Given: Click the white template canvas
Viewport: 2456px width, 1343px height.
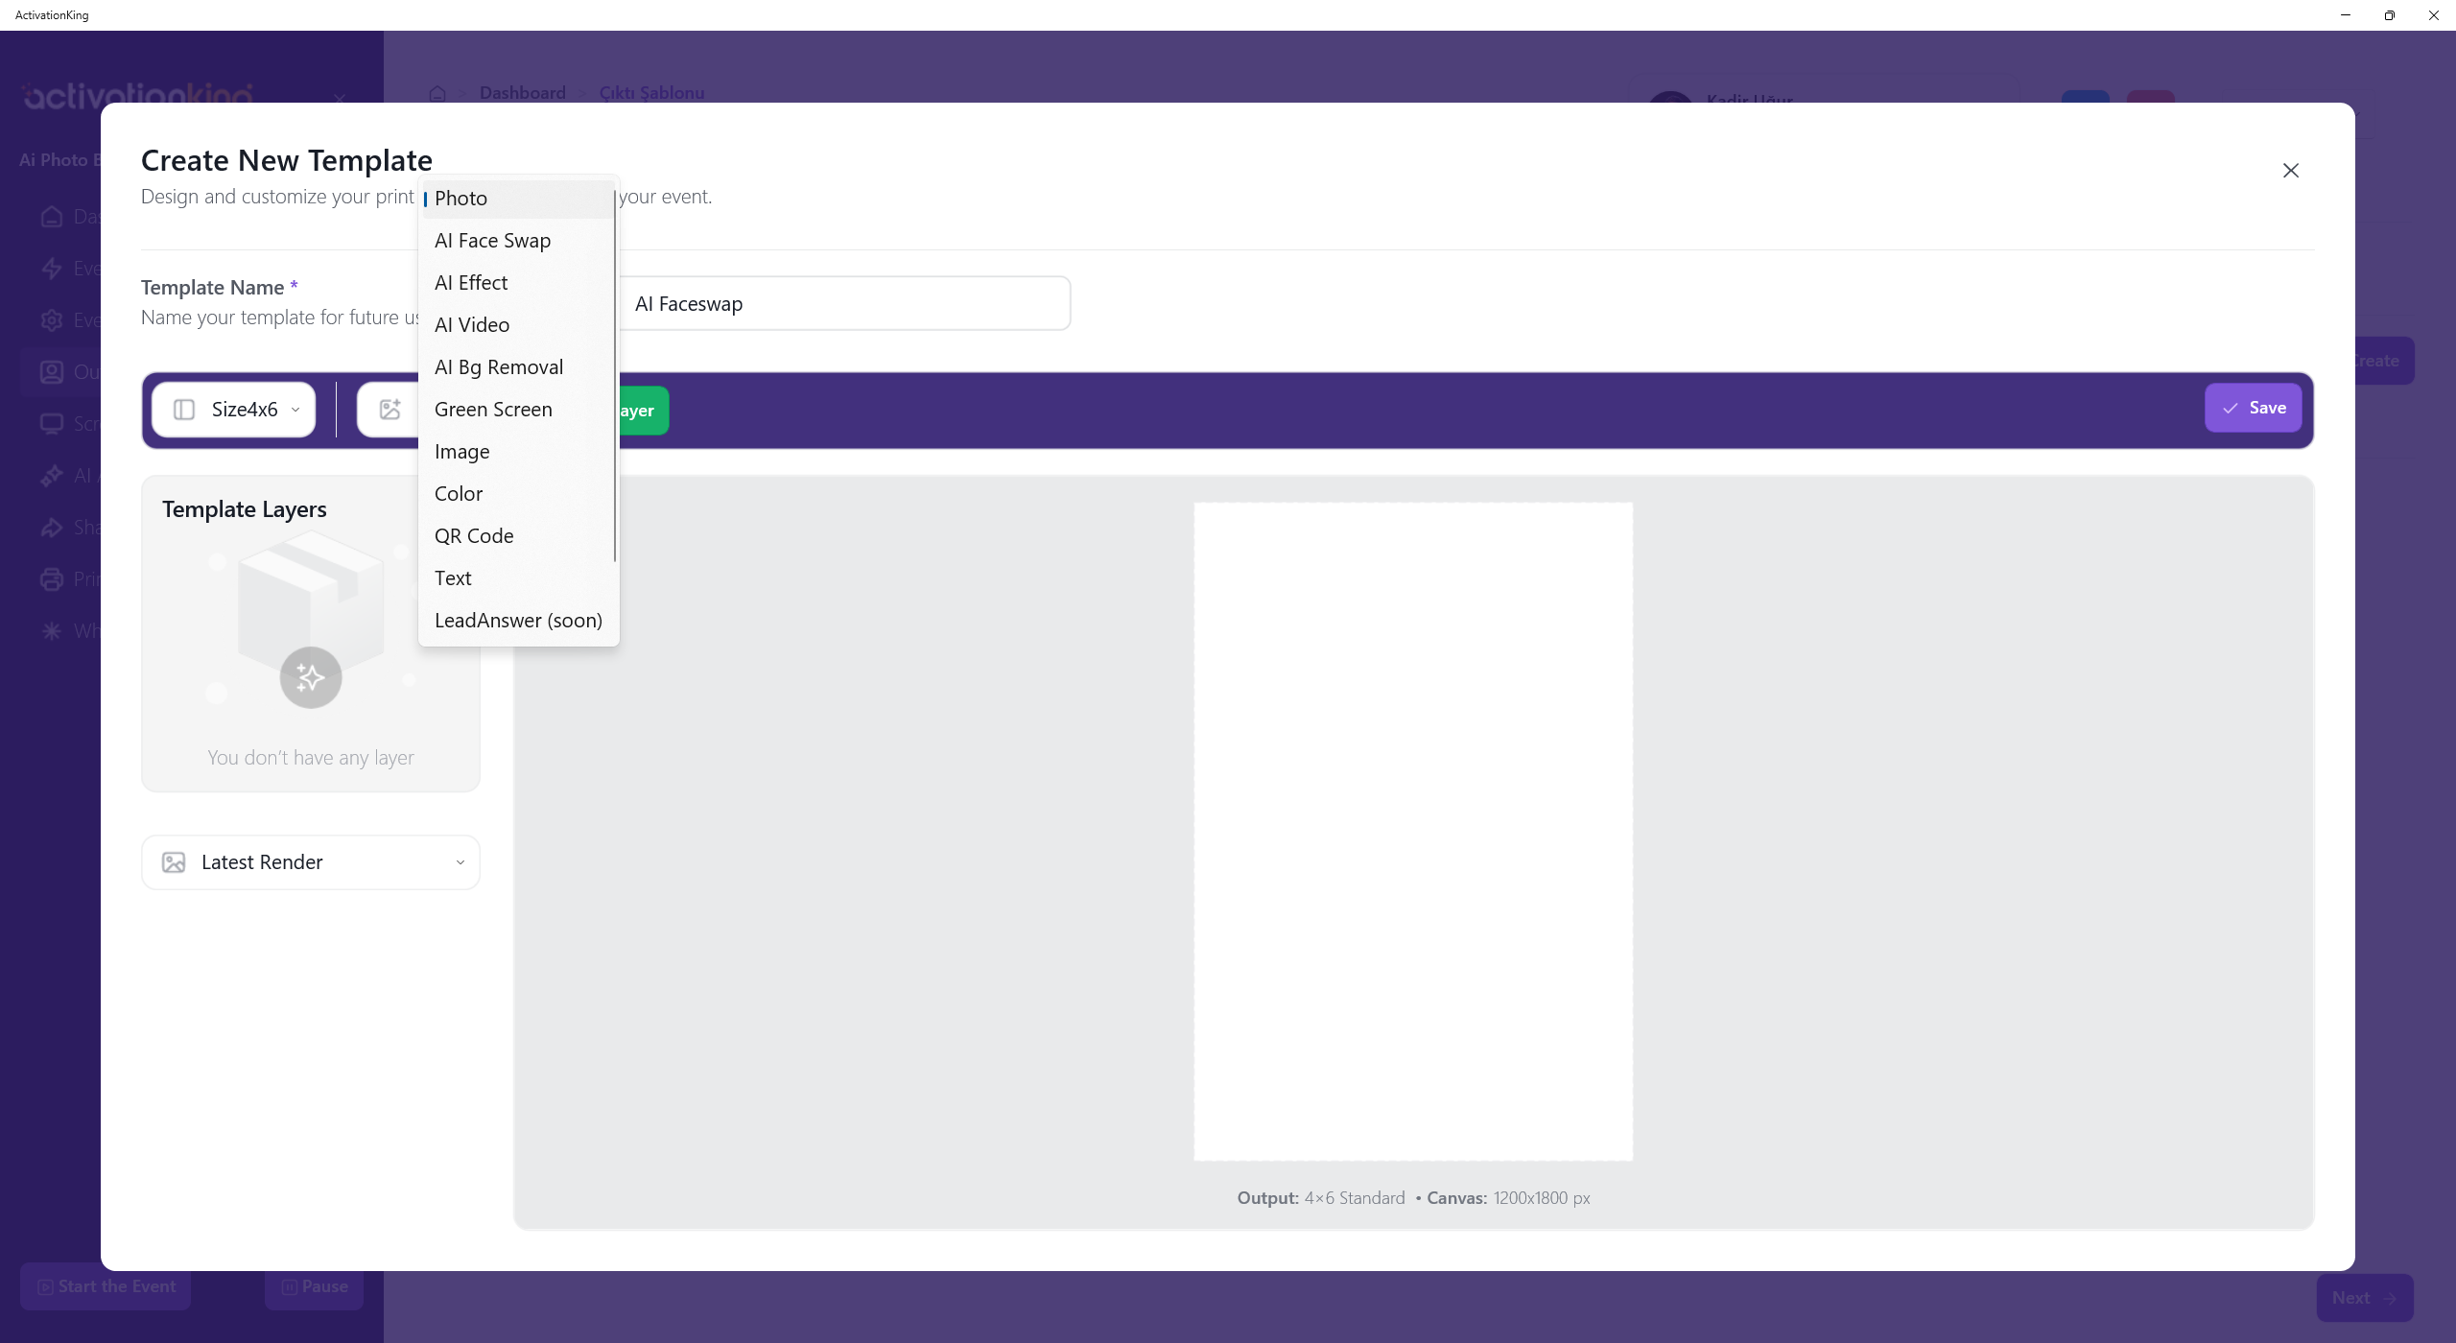Looking at the screenshot, I should [1412, 831].
